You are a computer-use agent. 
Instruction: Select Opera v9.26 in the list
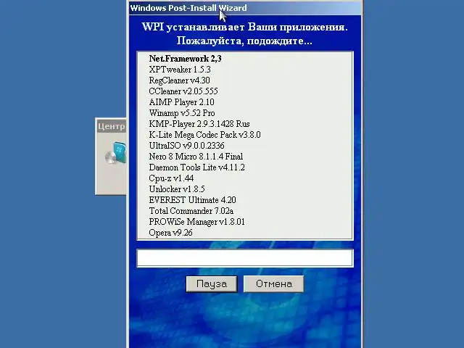[171, 233]
